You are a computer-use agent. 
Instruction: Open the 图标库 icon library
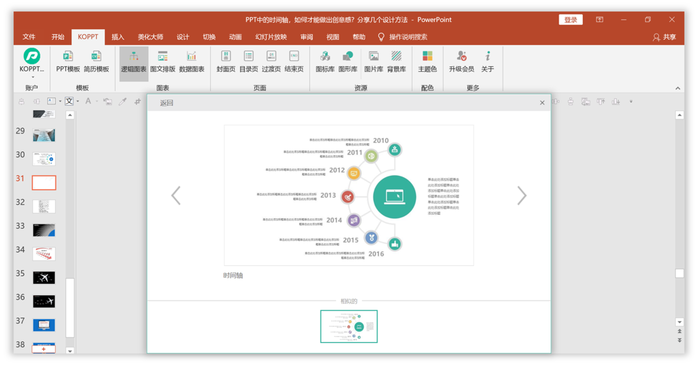click(x=325, y=62)
